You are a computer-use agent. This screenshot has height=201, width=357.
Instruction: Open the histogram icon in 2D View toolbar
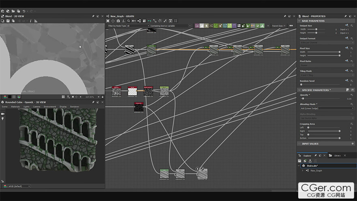coord(36,21)
